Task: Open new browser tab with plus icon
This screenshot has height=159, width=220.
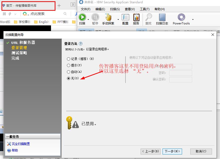Action: 59,5
